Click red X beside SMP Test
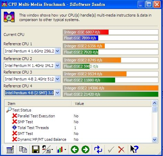 (x=14, y=122)
